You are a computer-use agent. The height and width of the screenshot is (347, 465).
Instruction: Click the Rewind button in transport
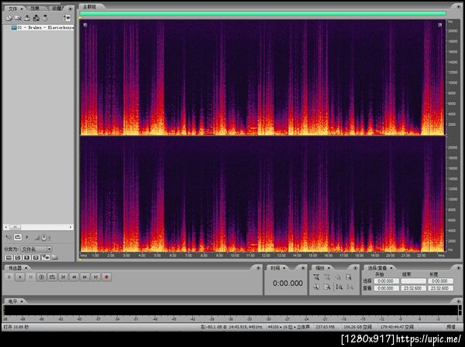click(x=74, y=277)
